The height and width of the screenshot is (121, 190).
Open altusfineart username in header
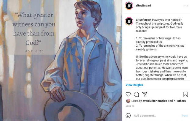(x=143, y=5)
